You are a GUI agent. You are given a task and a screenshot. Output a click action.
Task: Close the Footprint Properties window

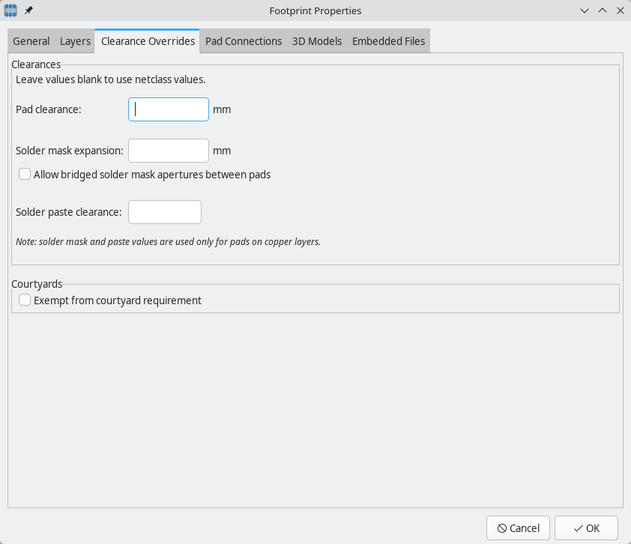[620, 10]
